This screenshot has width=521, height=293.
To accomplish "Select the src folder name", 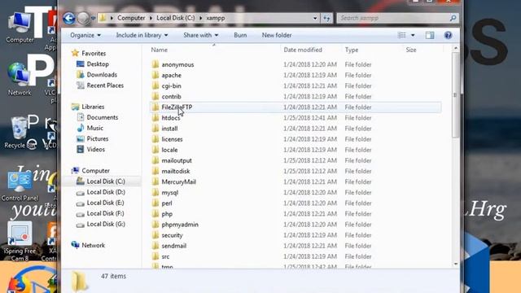I will [x=165, y=256].
